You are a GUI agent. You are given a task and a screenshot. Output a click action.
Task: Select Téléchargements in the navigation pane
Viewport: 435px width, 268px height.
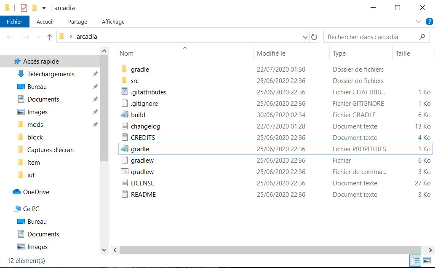click(51, 74)
